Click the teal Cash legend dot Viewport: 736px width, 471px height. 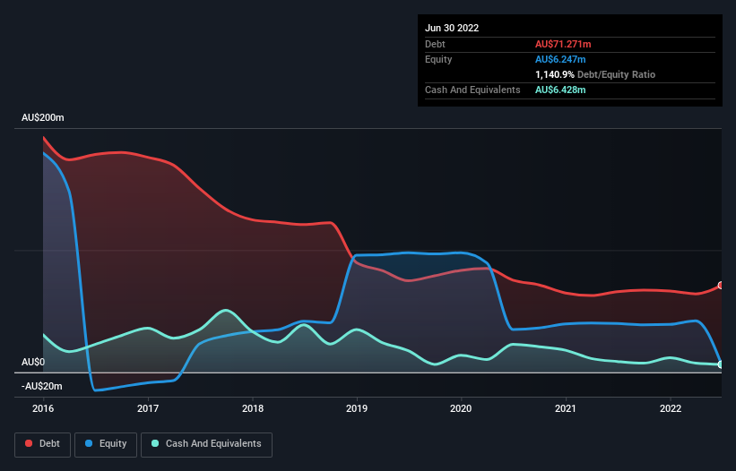155,443
